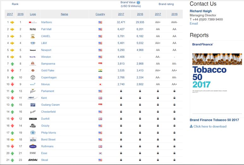Click the 4,406 Winston 2017 value
The height and width of the screenshot is (165, 244).
(121, 57)
